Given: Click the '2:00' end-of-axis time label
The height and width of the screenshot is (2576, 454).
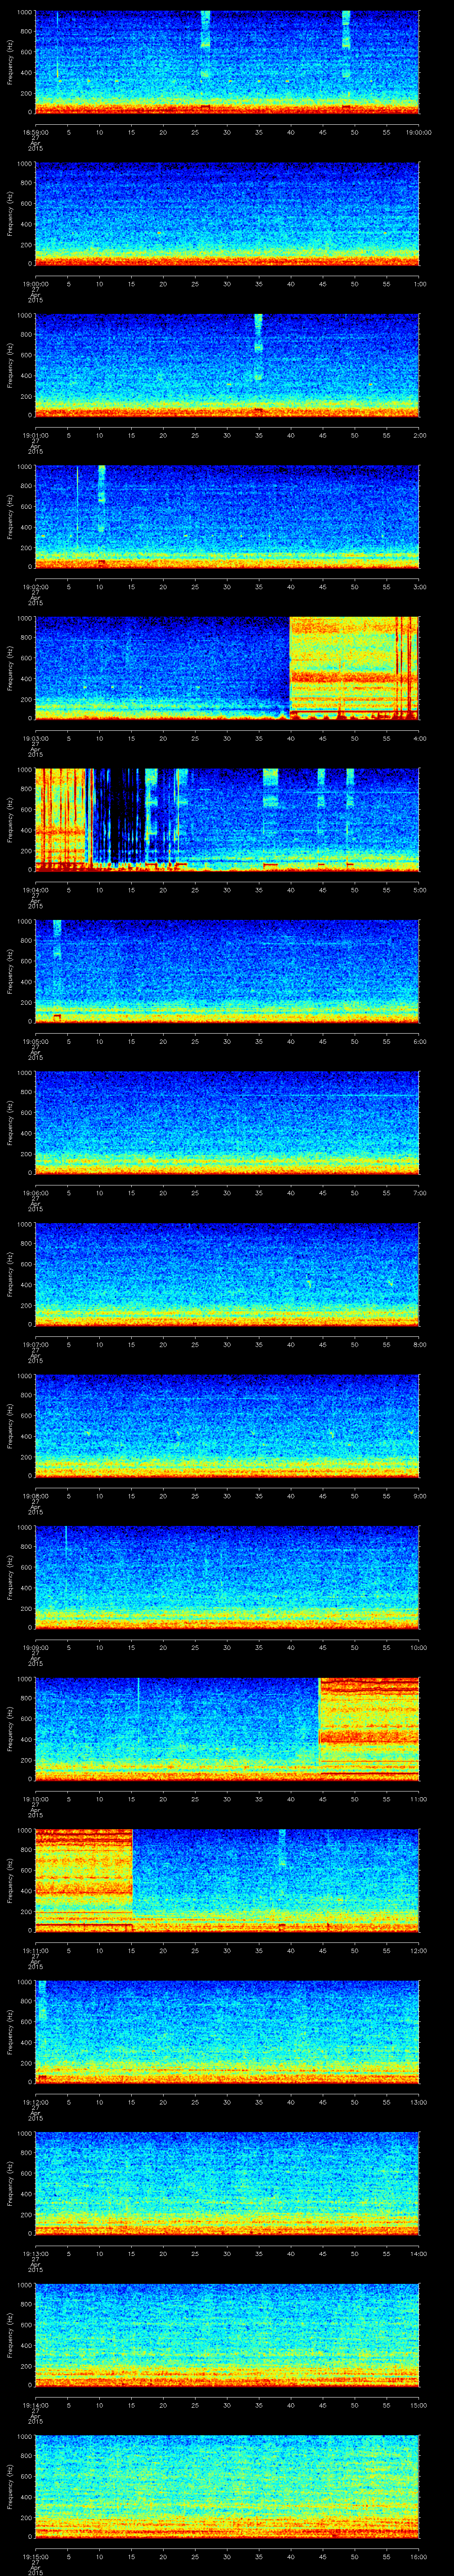Looking at the screenshot, I should (x=419, y=435).
